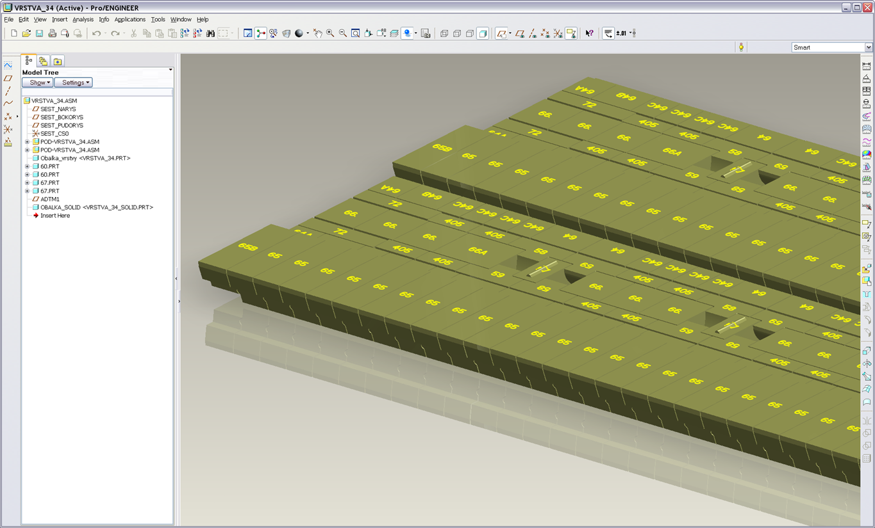Switch to No Hidden display style
875x528 pixels.
[470, 33]
